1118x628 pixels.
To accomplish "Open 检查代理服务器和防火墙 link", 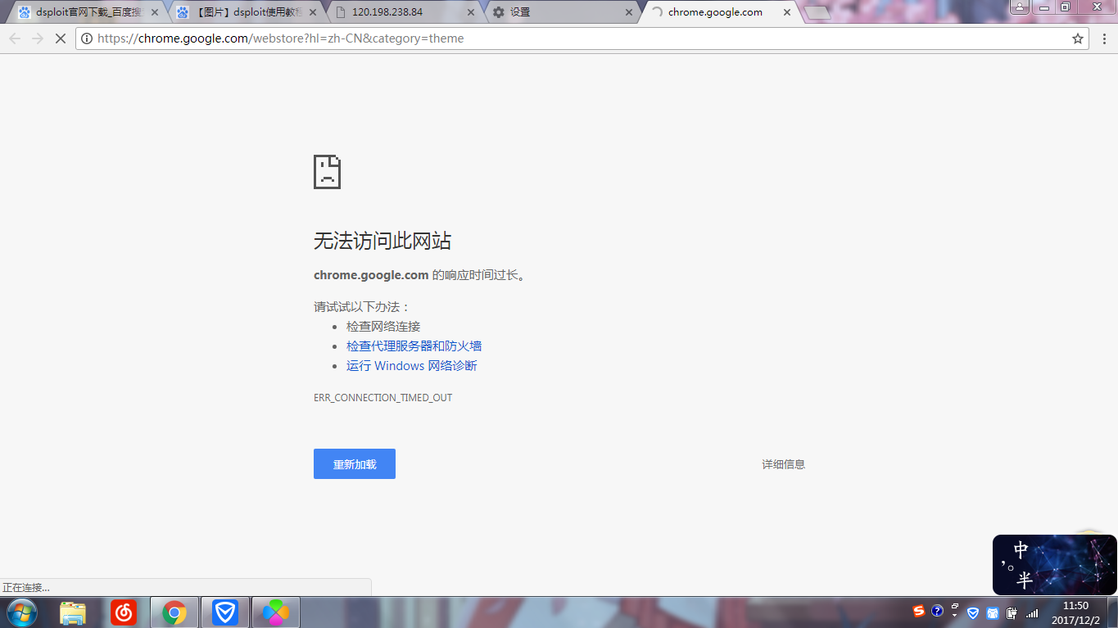I will pos(414,346).
